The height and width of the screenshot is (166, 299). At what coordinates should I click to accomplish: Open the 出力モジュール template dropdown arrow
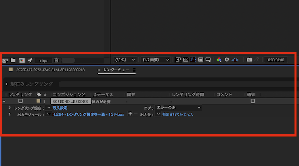(x=48, y=114)
